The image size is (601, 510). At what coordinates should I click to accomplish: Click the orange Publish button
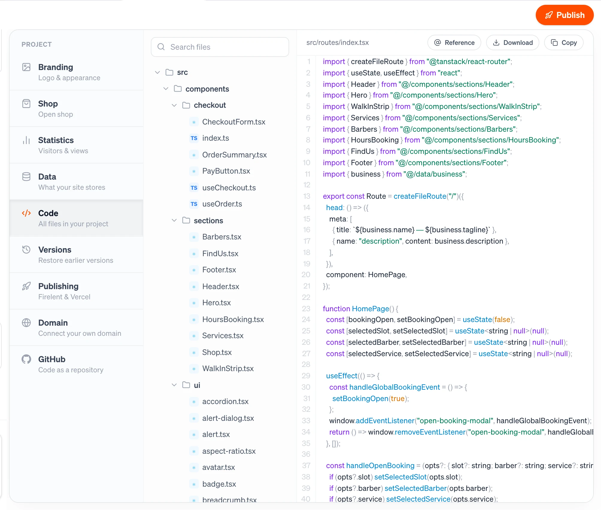coord(564,15)
